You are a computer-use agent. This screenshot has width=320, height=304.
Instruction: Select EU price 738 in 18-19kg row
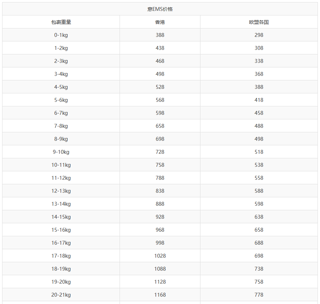point(259,269)
